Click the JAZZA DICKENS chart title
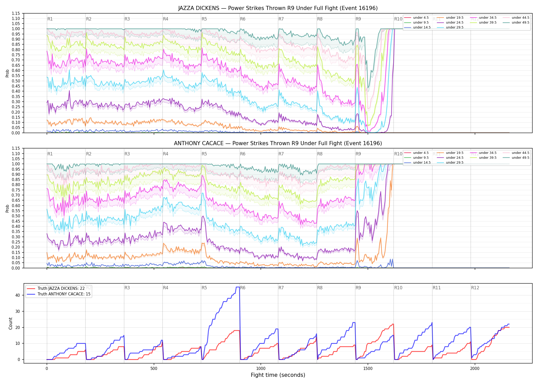This screenshot has height=384, width=538. (278, 8)
